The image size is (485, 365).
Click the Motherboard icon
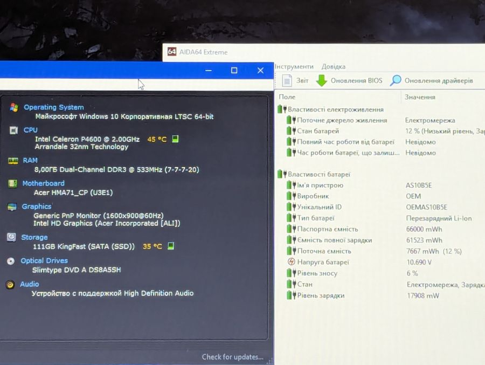click(x=12, y=184)
